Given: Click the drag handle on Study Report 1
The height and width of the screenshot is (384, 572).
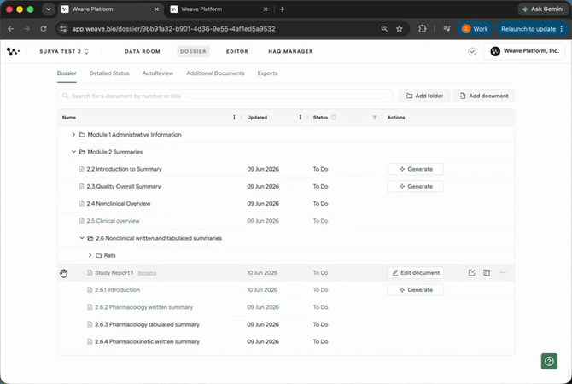Looking at the screenshot, I should point(63,273).
